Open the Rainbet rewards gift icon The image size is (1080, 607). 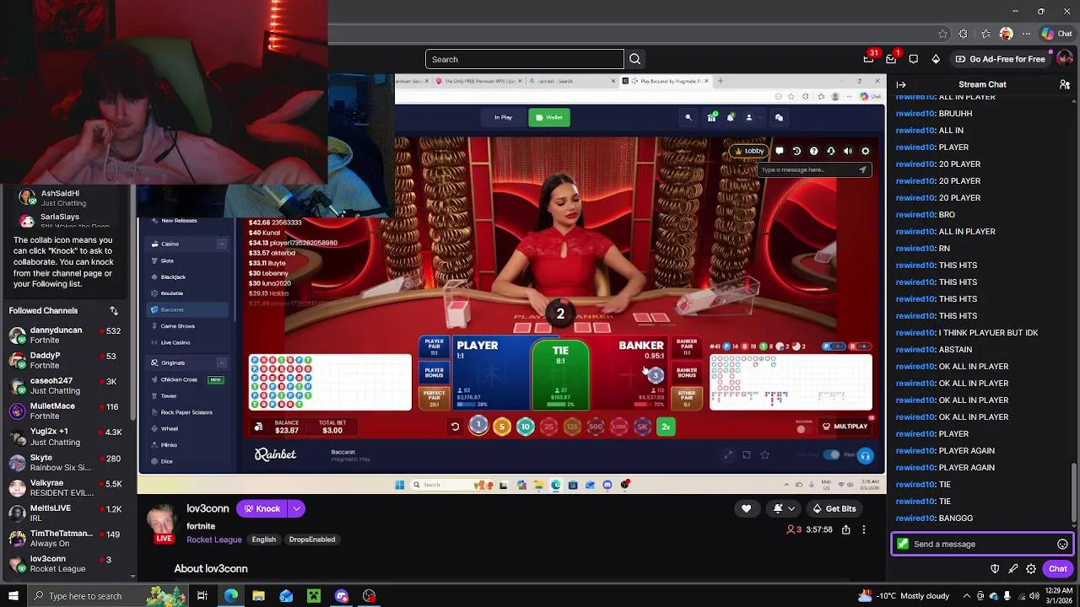711,117
